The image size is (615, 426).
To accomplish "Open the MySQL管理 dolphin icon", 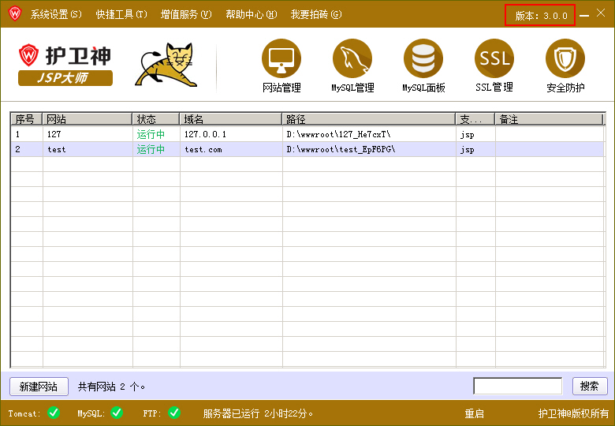I will (x=352, y=58).
